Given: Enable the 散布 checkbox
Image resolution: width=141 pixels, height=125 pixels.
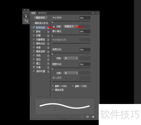Looking at the screenshot, I should pyautogui.click(x=34, y=32).
